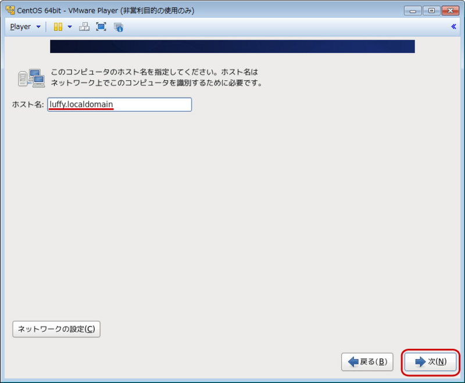Click the blue forward arrow inside 次(N)

point(419,361)
